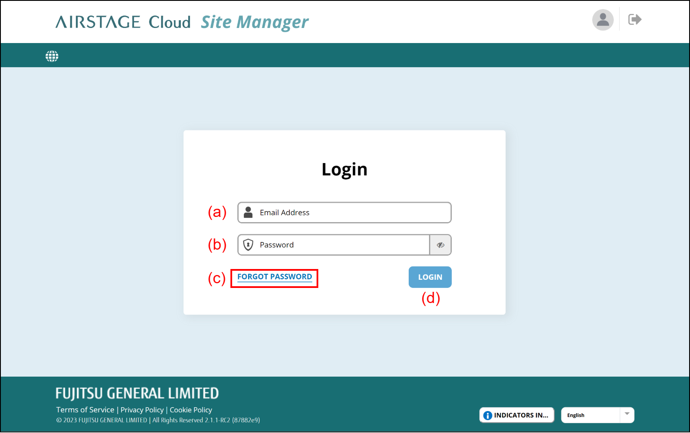Viewport: 690px width, 433px height.
Task: Open the Privacy Policy link
Action: [142, 410]
